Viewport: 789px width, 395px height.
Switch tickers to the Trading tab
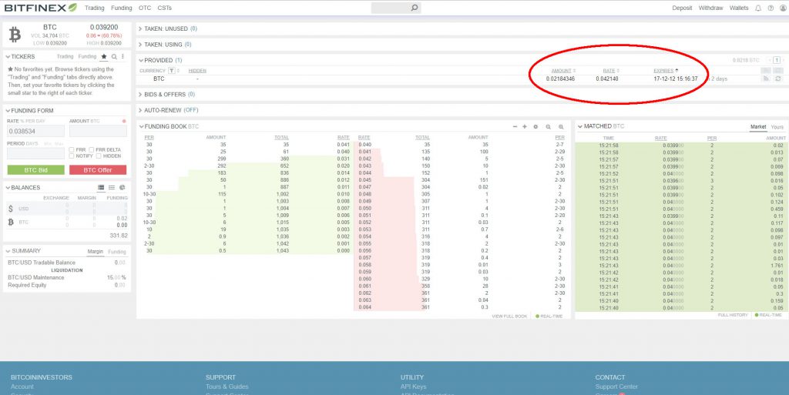tap(65, 57)
